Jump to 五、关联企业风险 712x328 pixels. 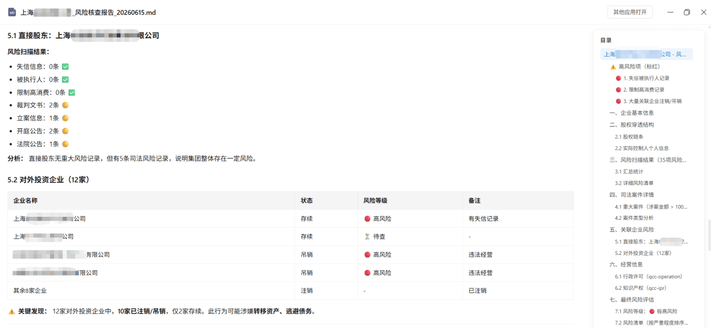(632, 230)
